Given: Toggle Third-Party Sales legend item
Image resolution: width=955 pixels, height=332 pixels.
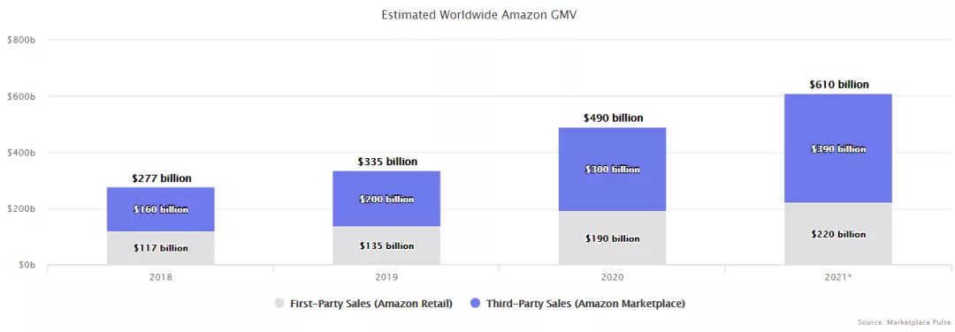Looking at the screenshot, I should click(578, 303).
